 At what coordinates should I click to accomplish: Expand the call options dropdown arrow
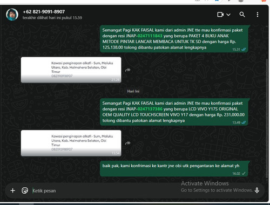(x=228, y=15)
